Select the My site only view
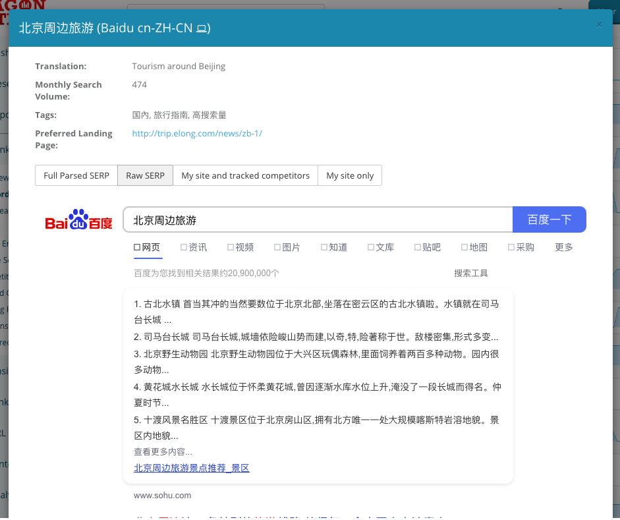Image resolution: width=620 pixels, height=520 pixels. coord(350,175)
